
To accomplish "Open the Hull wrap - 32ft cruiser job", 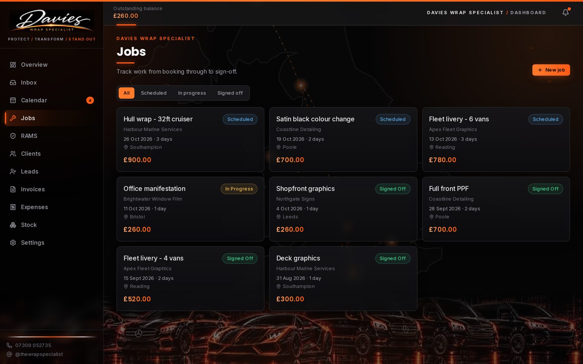I will 190,140.
